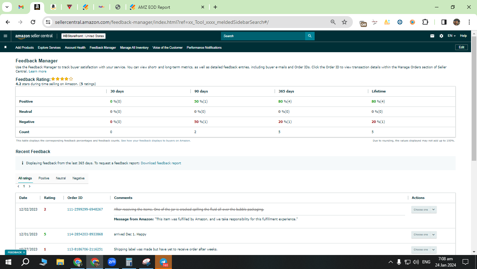
Task: View site information icon in address bar
Action: pyautogui.click(x=48, y=22)
